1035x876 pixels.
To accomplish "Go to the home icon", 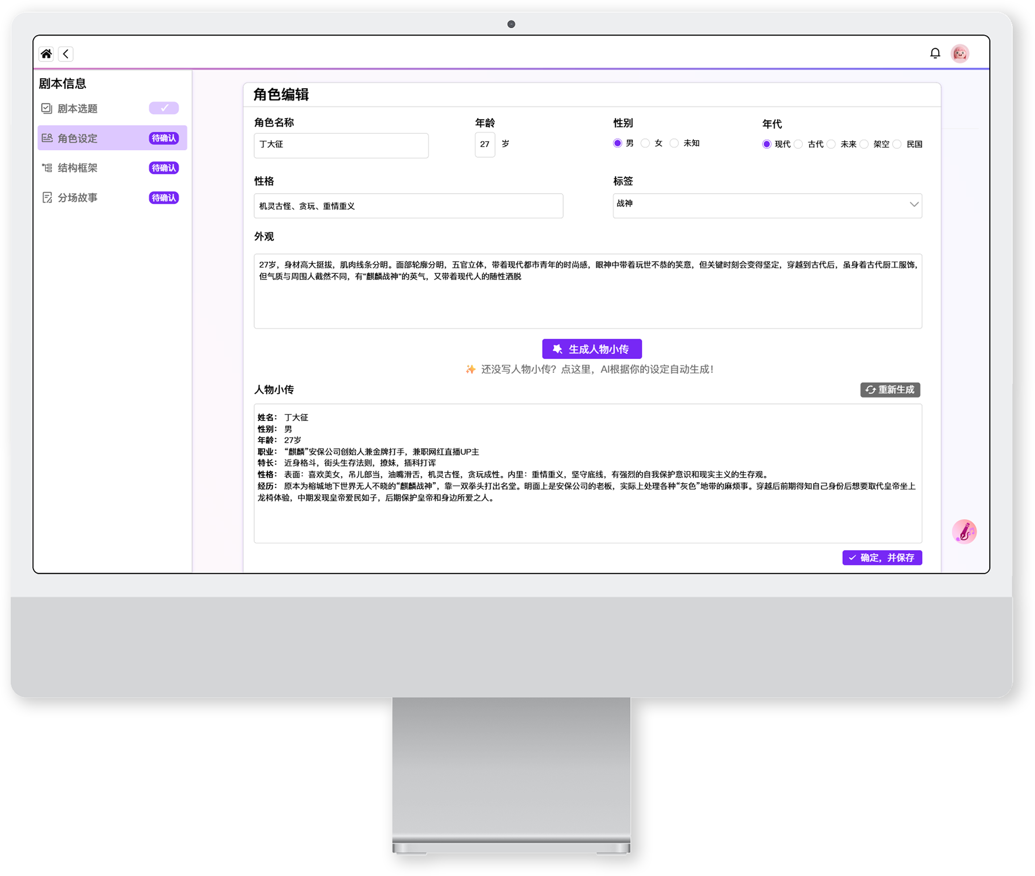I will tap(46, 54).
